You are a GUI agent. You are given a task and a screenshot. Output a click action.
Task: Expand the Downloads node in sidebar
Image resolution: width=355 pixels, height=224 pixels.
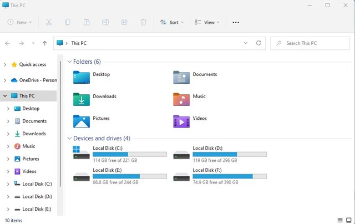[x=8, y=134]
